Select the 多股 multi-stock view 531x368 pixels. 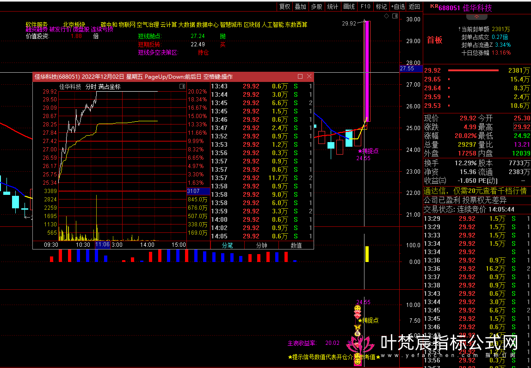pyautogui.click(x=316, y=6)
